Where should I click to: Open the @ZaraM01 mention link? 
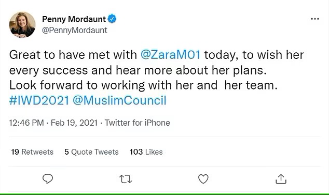[x=170, y=55]
